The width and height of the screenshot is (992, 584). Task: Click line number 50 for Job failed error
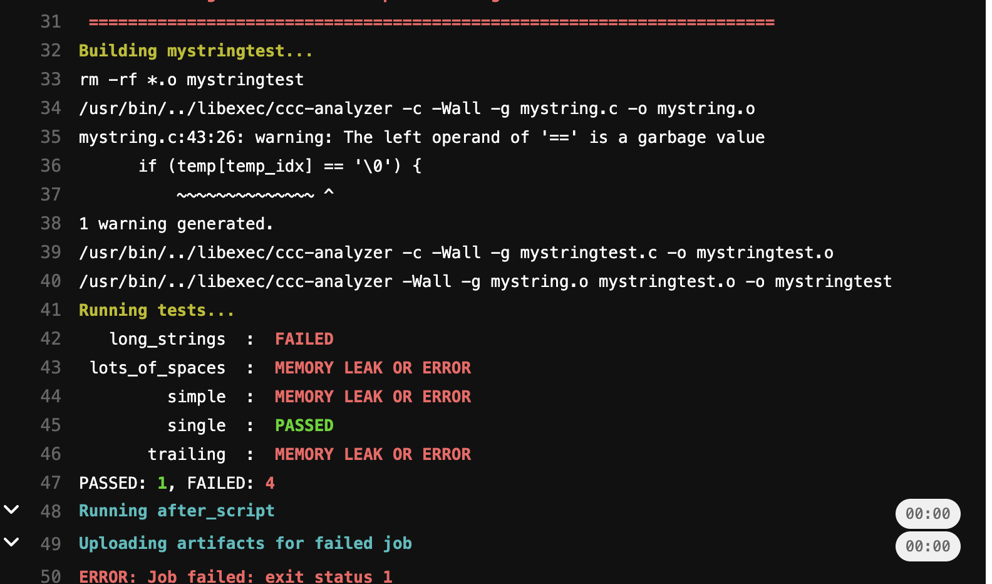[x=51, y=576]
